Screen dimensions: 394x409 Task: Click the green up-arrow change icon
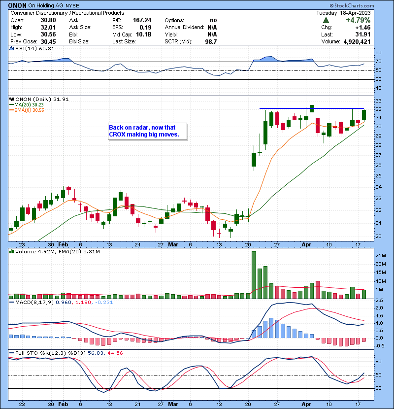coord(326,20)
